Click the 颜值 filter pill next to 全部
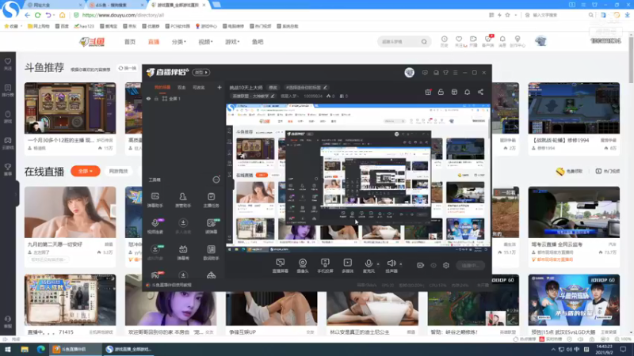 click(118, 171)
